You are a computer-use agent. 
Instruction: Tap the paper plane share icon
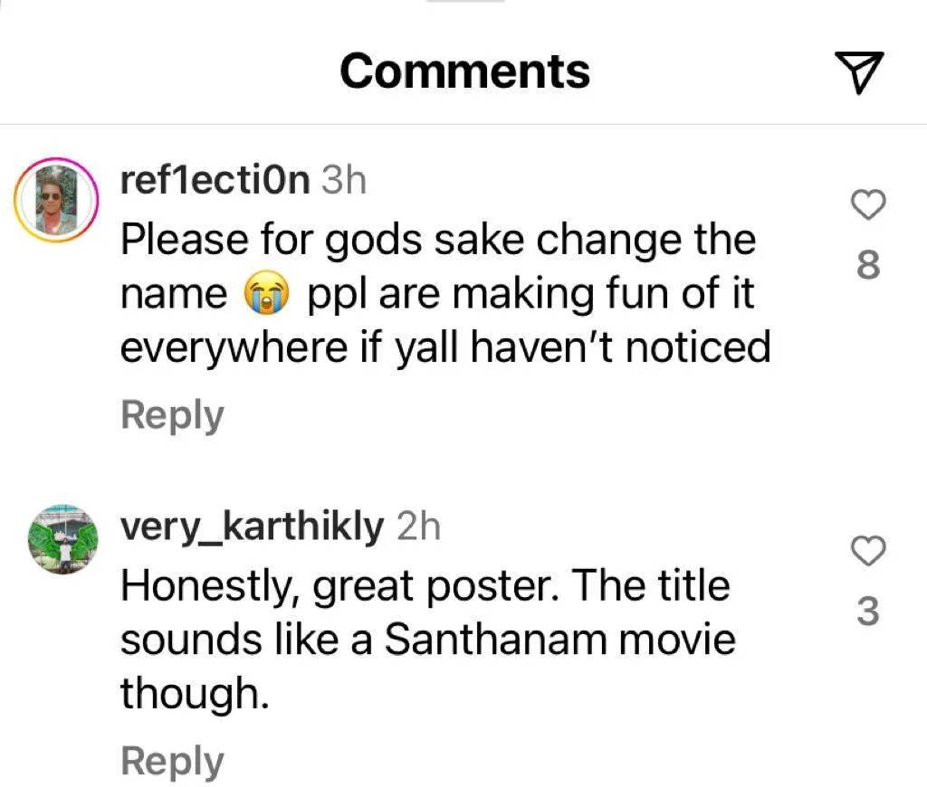[855, 72]
